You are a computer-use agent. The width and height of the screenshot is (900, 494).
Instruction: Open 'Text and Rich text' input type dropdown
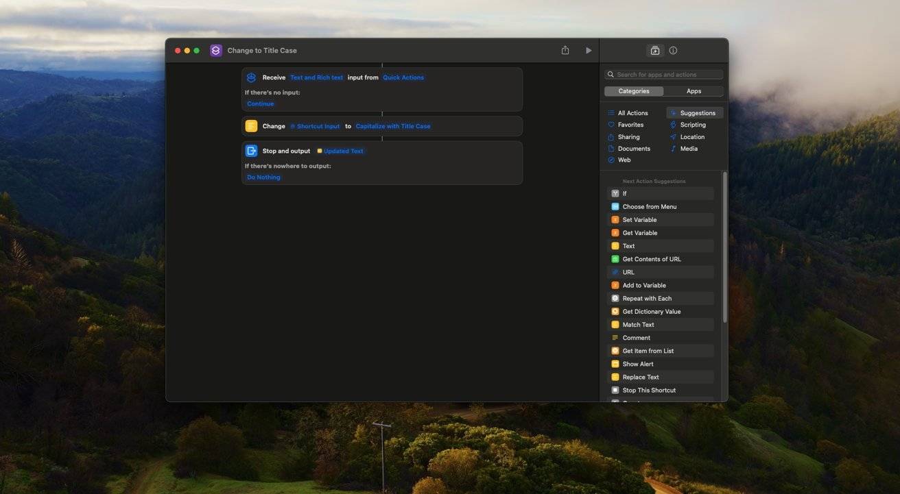tap(316, 77)
